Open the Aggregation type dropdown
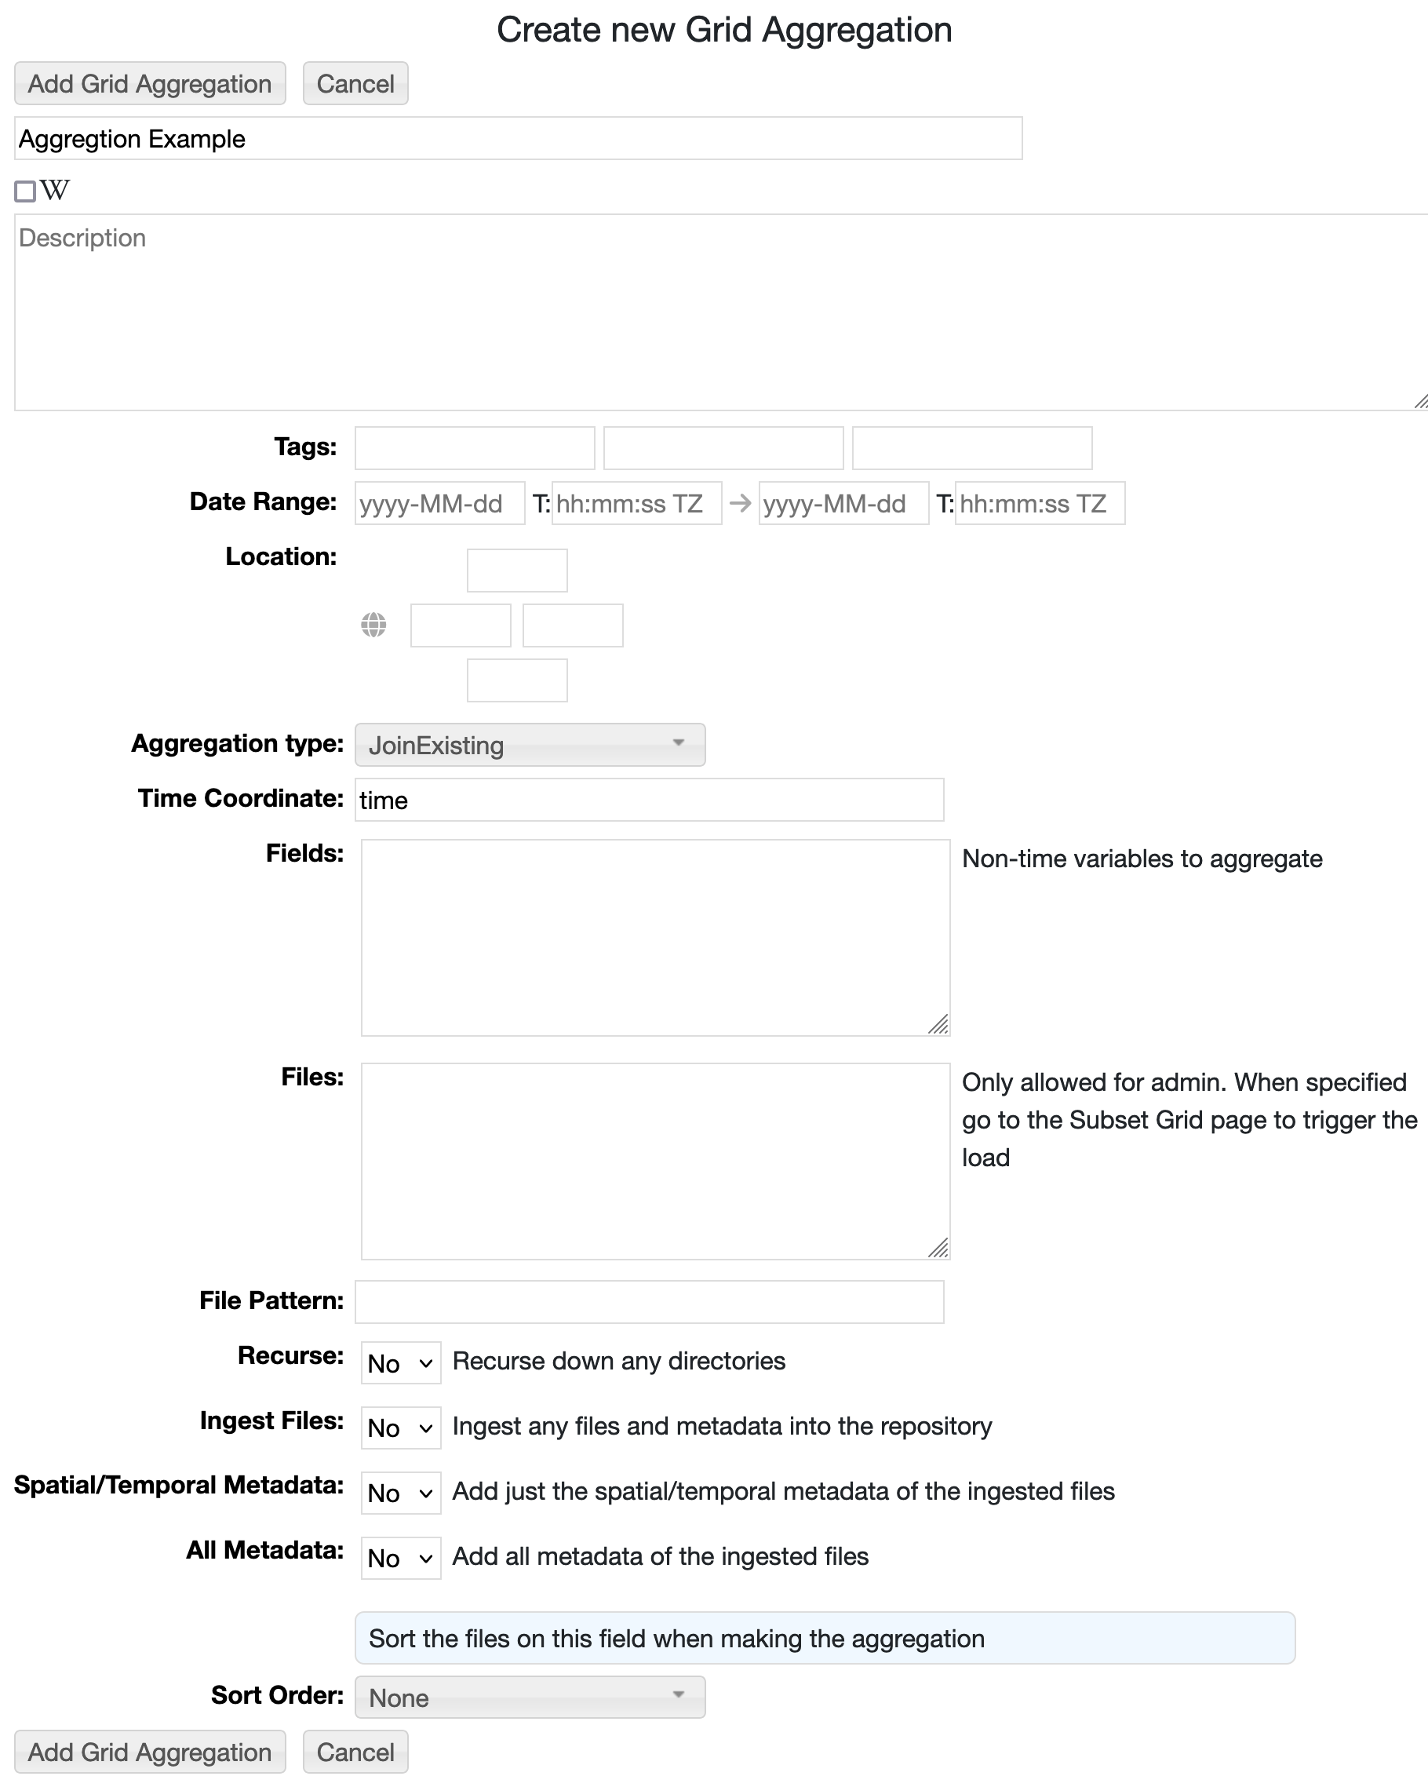 [x=530, y=745]
